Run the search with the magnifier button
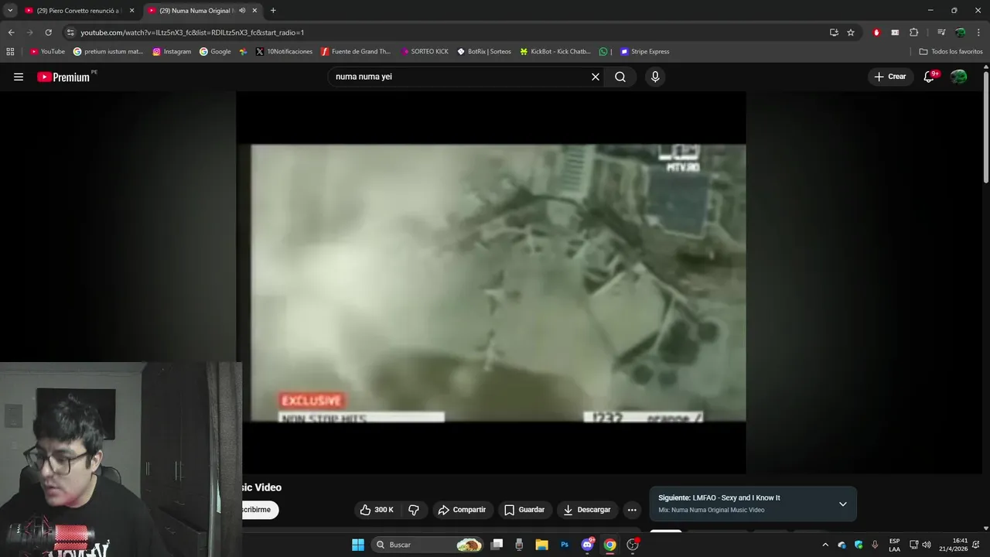Screen dimensions: 990x557 620,77
